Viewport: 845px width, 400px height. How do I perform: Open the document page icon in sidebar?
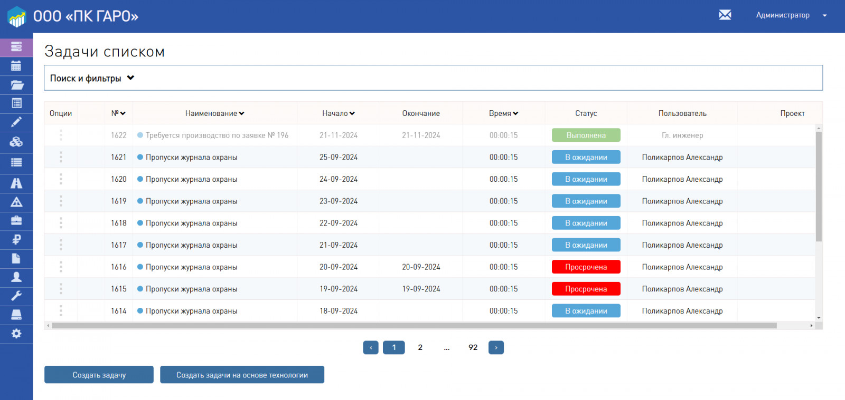[x=16, y=258]
